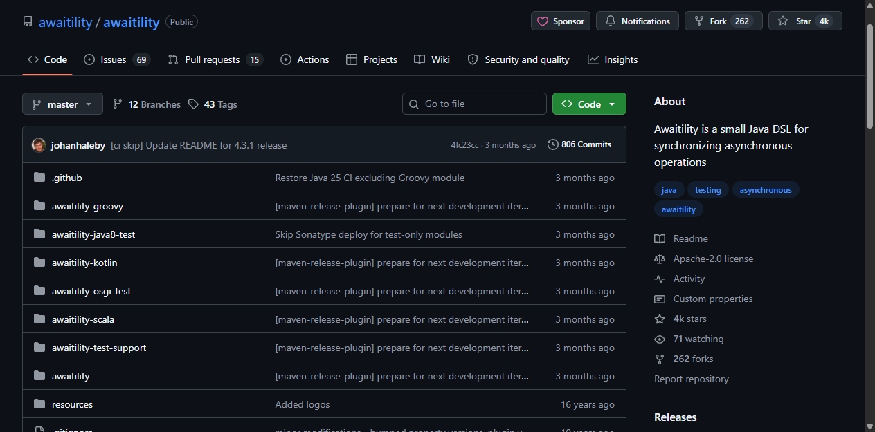Open the awaitility-java8-test folder
Viewport: 875px width, 432px height.
coord(93,234)
